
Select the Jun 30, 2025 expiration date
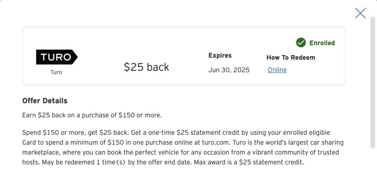coord(229,70)
